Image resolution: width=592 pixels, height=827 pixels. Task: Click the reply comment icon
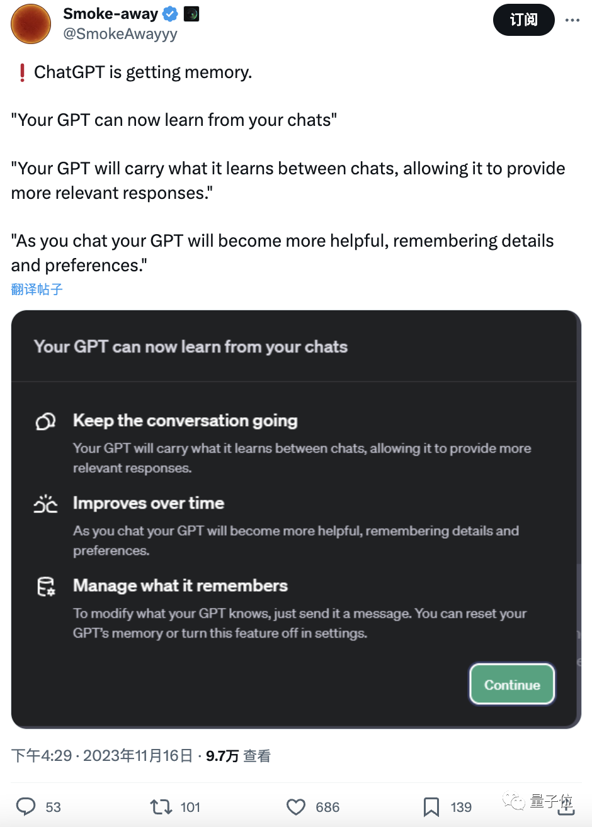tap(26, 806)
